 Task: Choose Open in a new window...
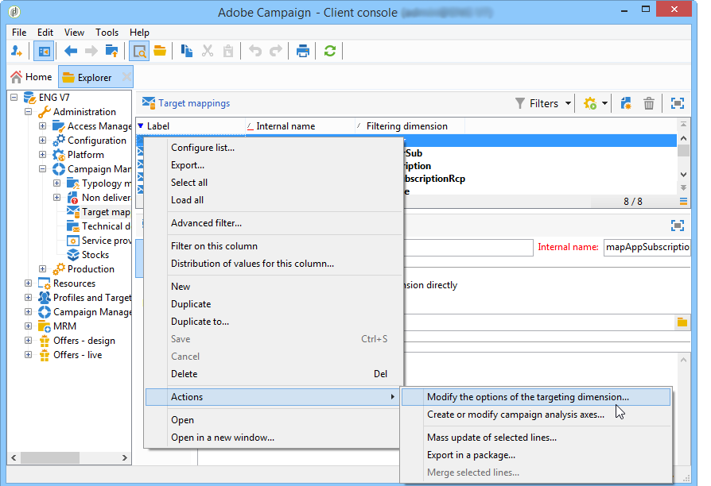click(x=223, y=438)
